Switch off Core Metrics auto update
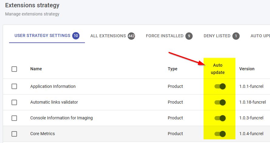Viewport: 270px width, 143px height. (x=220, y=134)
